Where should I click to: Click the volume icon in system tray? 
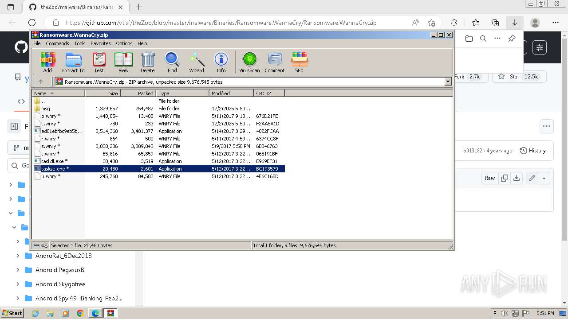(x=504, y=313)
